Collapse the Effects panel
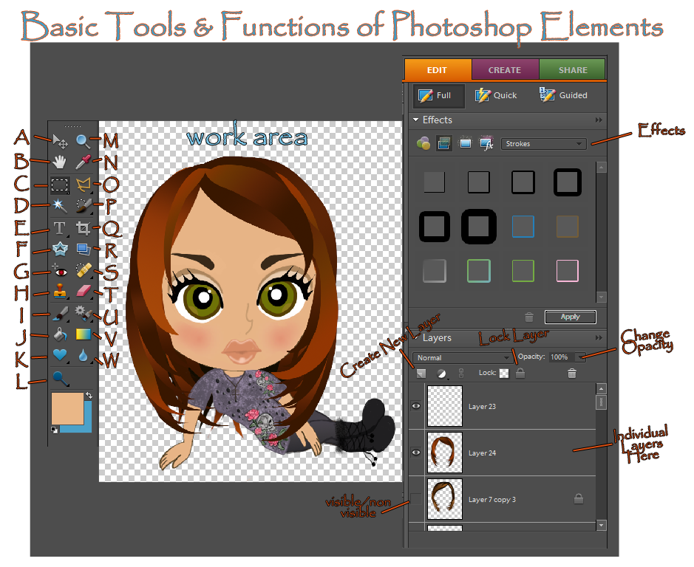This screenshot has width=694, height=567. [x=415, y=120]
